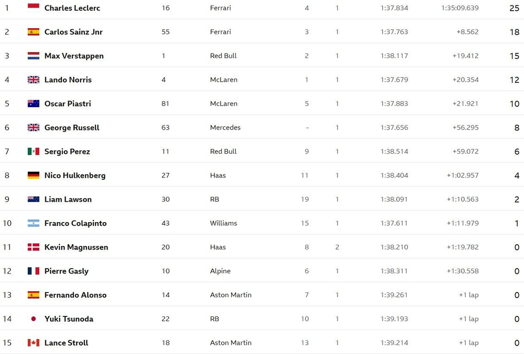524x354 pixels.
Task: Click the German flag beside Nico Hulkenberg
Action: [33, 175]
